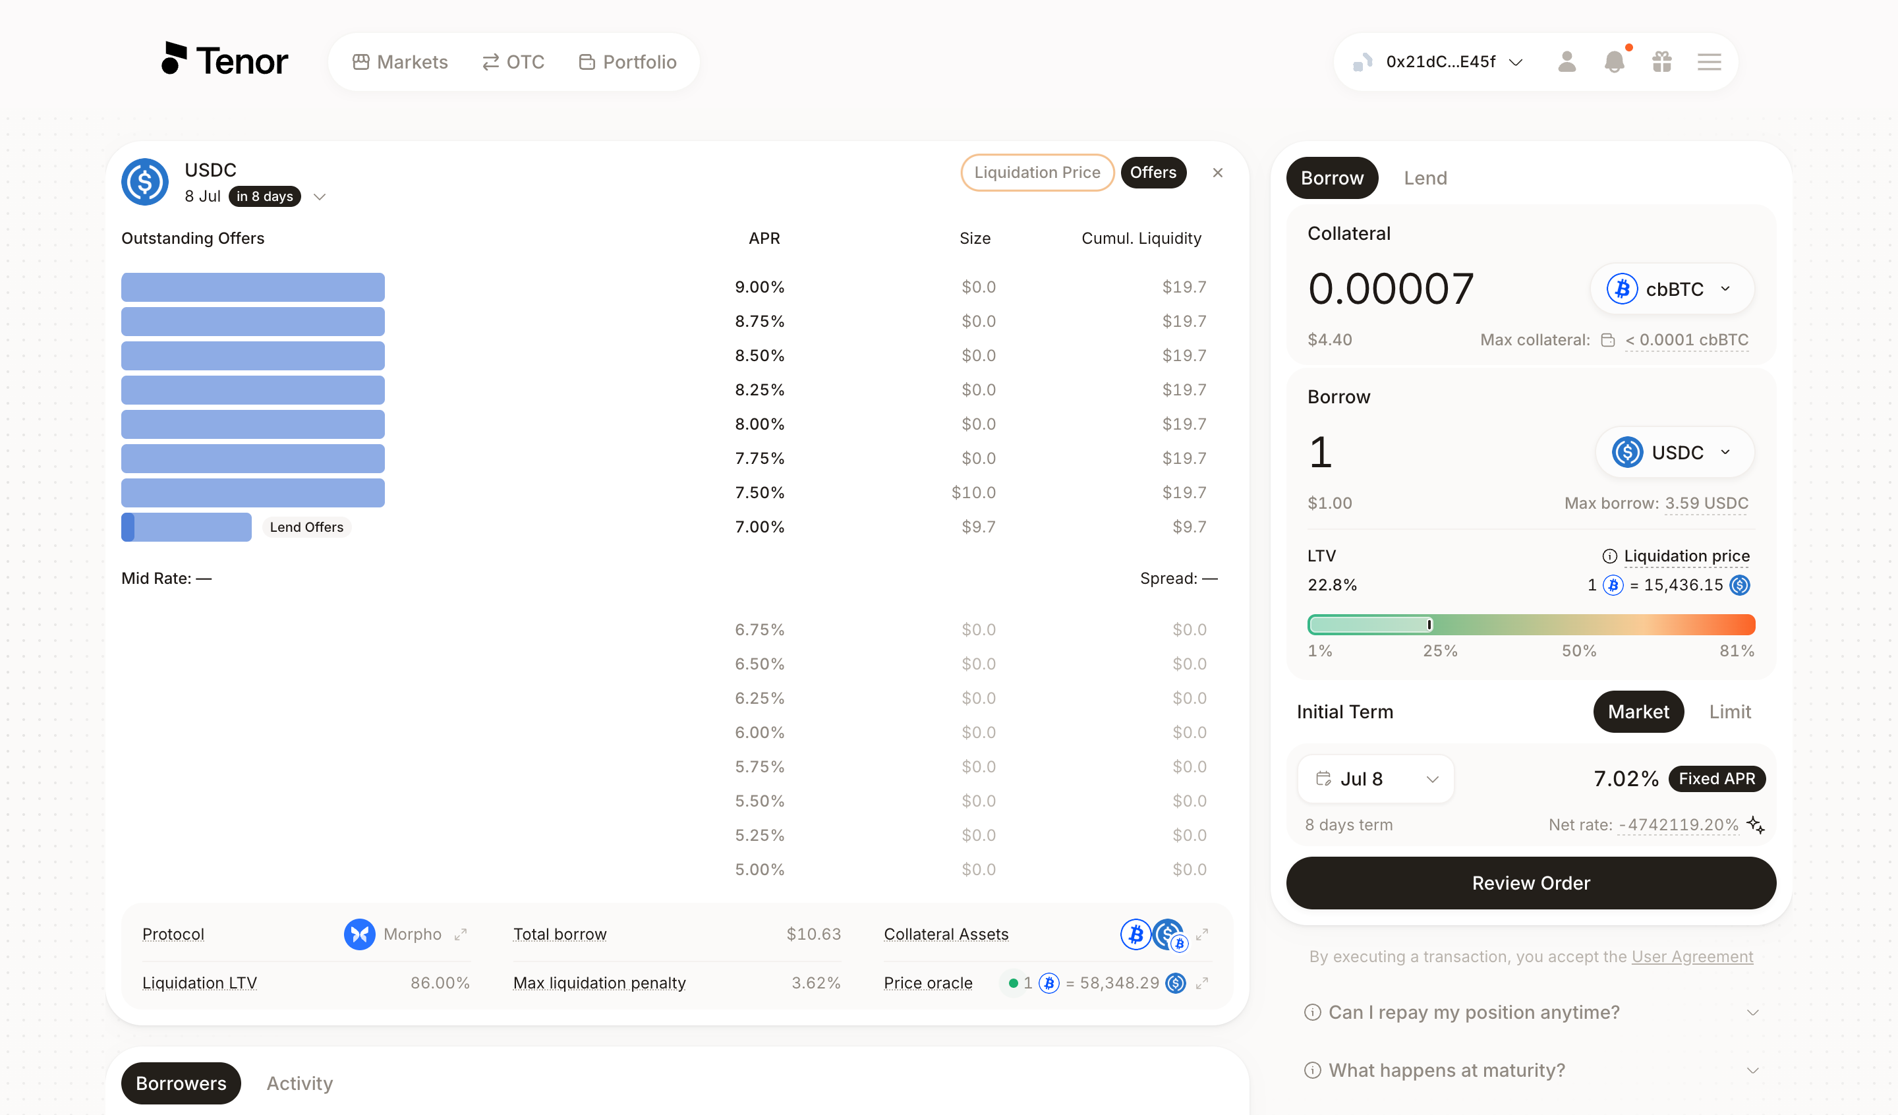This screenshot has height=1115, width=1898.
Task: Open USDC borrow token dropdown
Action: (1675, 452)
